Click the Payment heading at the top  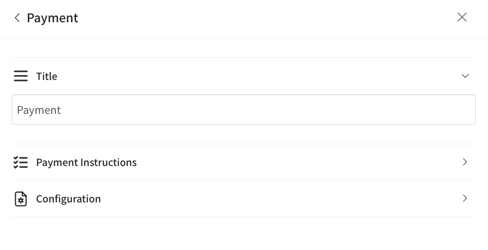pos(52,18)
